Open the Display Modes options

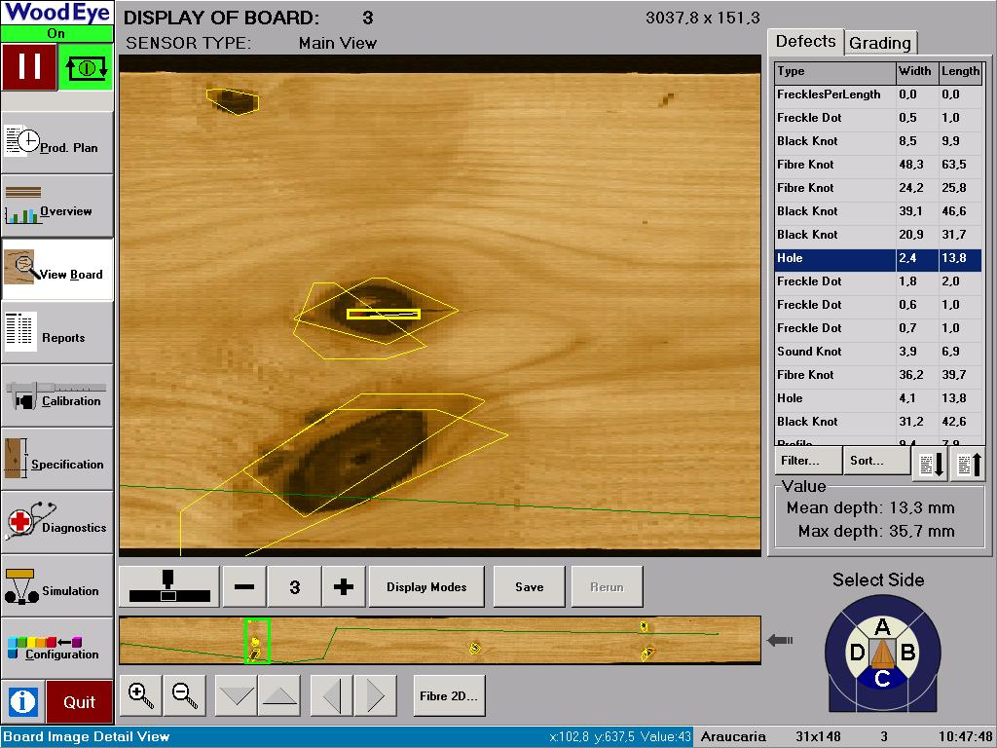[426, 587]
